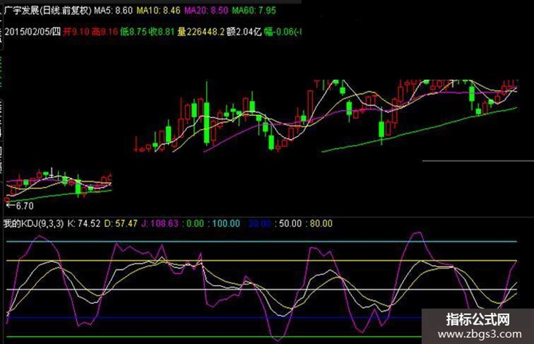Click the high price 高9.16
This screenshot has height=344, width=534.
105,32
